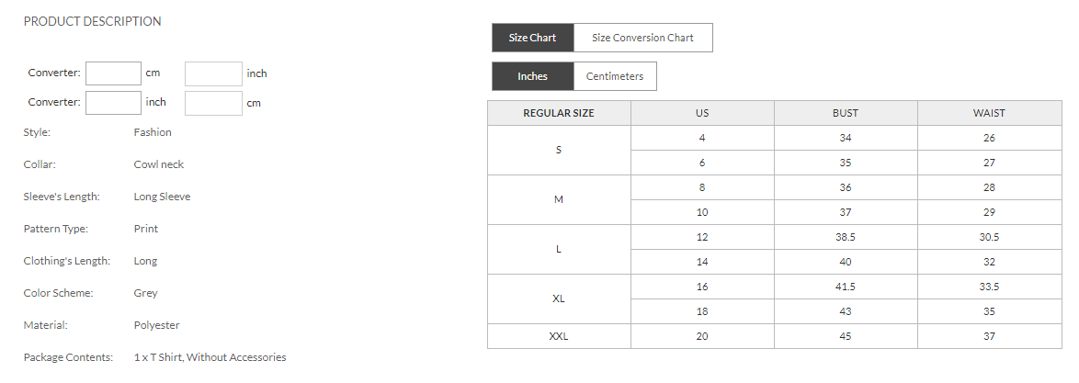Click the BUST column header
The height and width of the screenshot is (383, 1079).
(846, 113)
